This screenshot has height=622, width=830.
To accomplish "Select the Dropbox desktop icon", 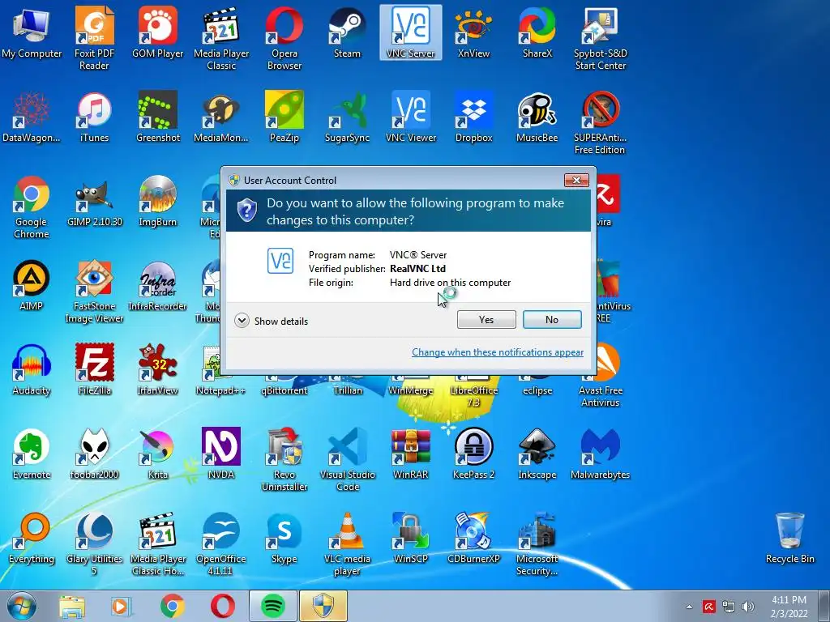I will [473, 117].
